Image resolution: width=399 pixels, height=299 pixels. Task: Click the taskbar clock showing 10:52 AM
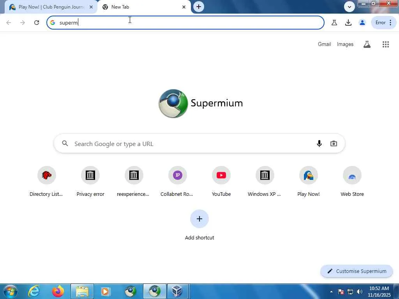point(379,292)
